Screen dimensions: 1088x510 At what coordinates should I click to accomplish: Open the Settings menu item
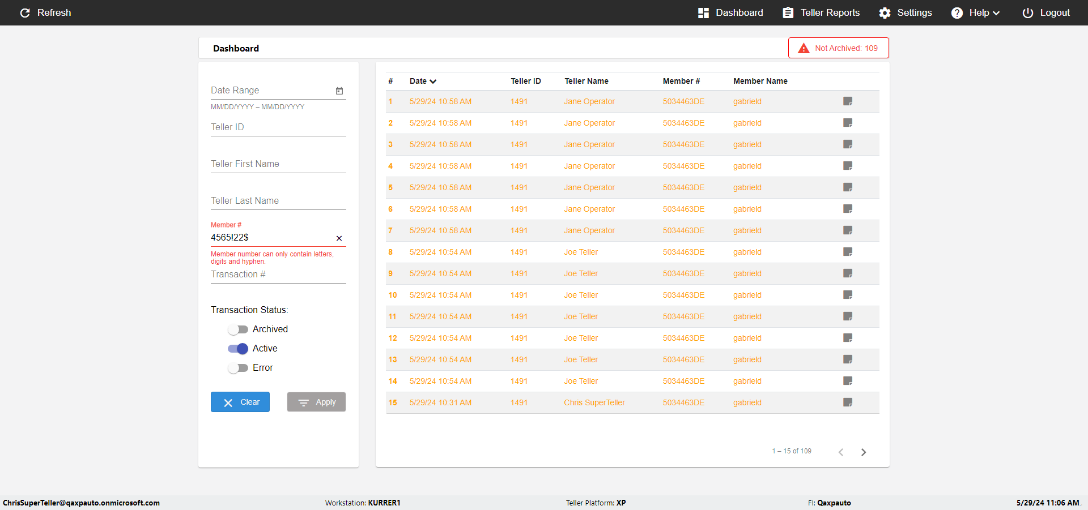tap(906, 12)
